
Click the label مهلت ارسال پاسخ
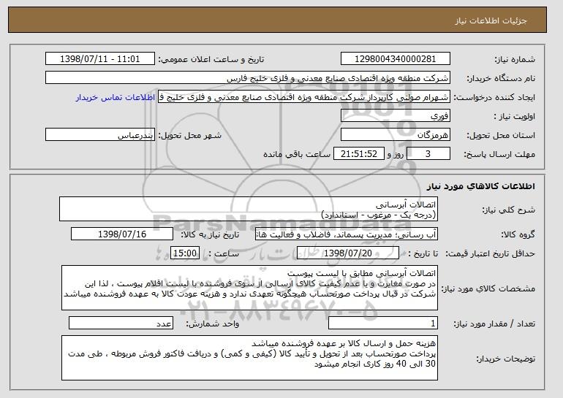point(499,155)
